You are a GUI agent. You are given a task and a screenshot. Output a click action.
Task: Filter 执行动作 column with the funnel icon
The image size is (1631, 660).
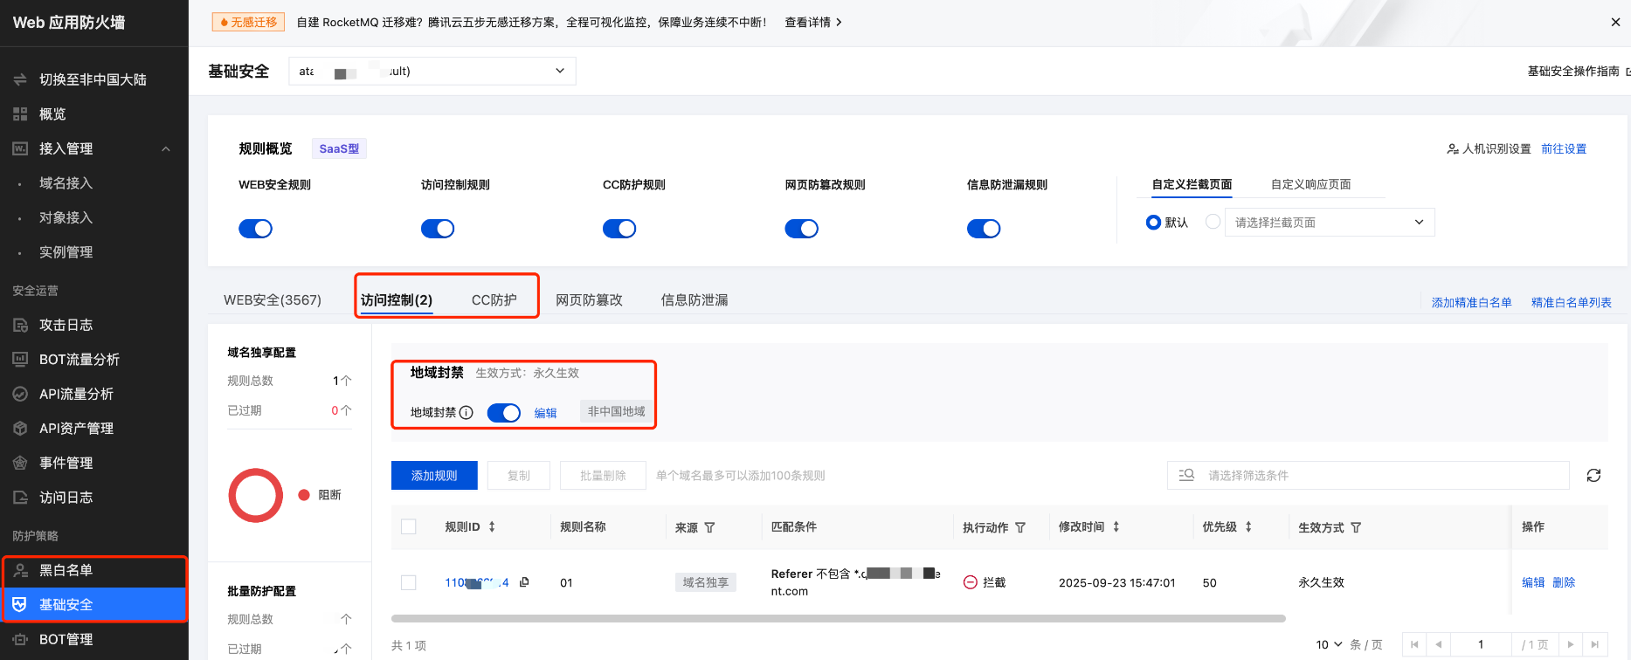[x=1020, y=527]
